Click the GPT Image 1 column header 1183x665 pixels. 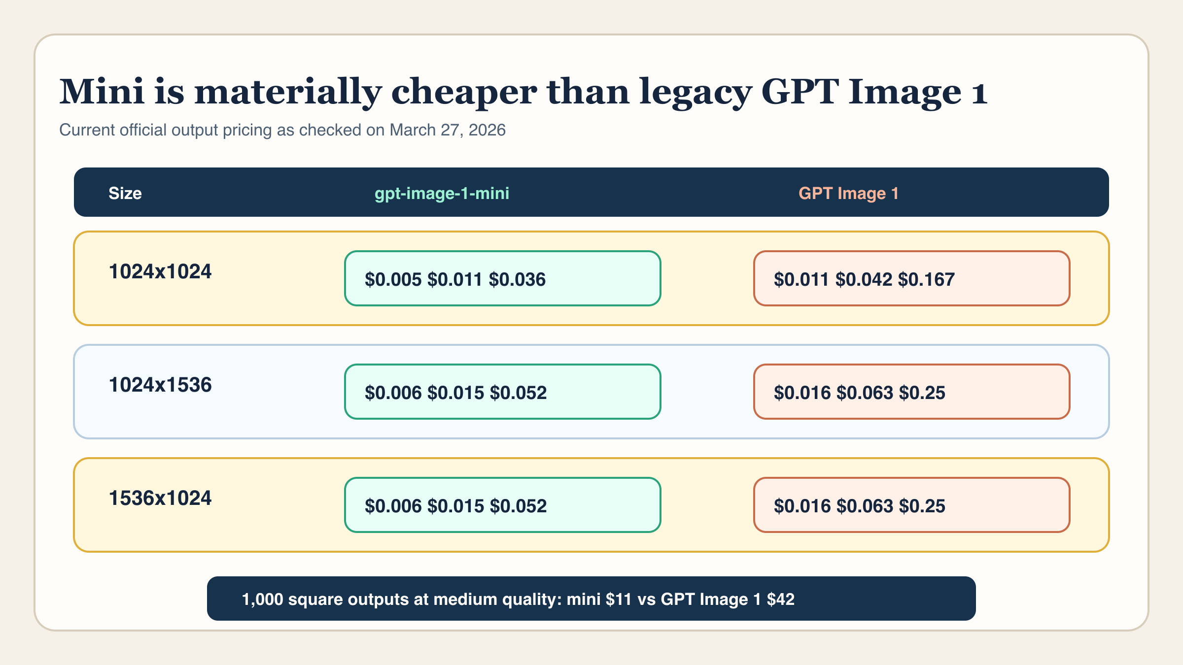click(x=848, y=193)
